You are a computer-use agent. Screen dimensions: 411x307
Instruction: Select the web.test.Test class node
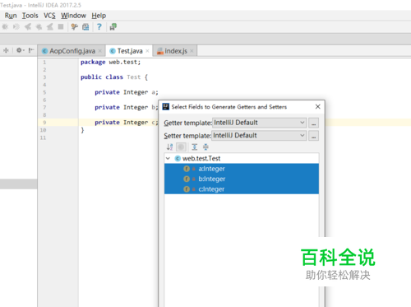coord(242,159)
